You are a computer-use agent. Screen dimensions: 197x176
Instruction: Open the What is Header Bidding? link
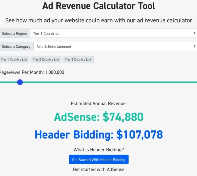tap(99, 149)
